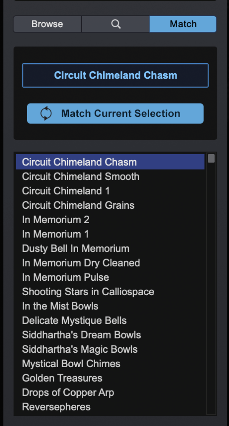Click the Circuit Chimeland Chasm name field
229x426 pixels.
pos(115,75)
